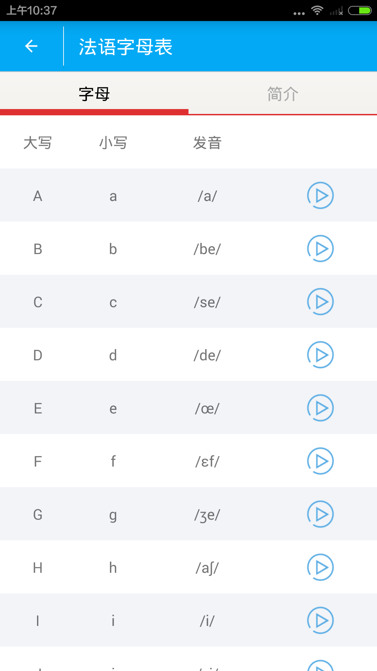Viewport: 377px width, 671px height.
Task: Tap the back arrow icon
Action: pyautogui.click(x=31, y=46)
